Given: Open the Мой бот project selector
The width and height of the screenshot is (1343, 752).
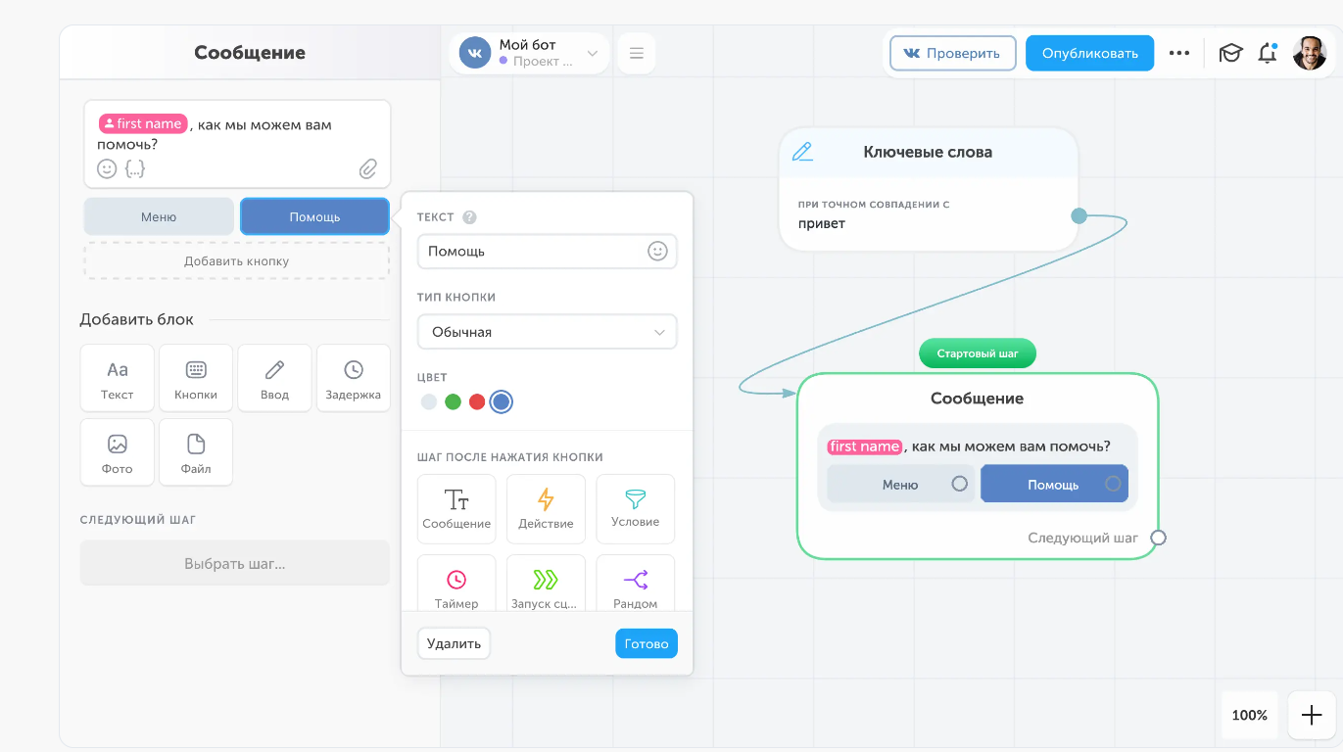Looking at the screenshot, I should click(529, 53).
